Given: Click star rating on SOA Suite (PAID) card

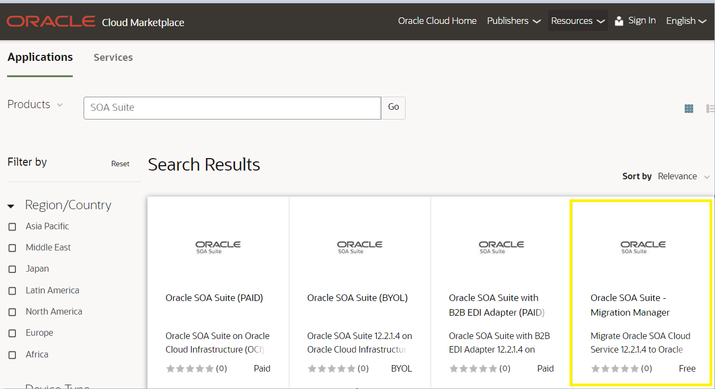Looking at the screenshot, I should coord(190,369).
